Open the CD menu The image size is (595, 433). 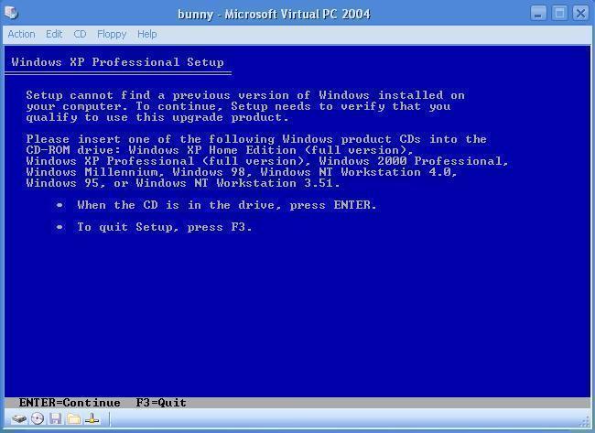pyautogui.click(x=80, y=34)
